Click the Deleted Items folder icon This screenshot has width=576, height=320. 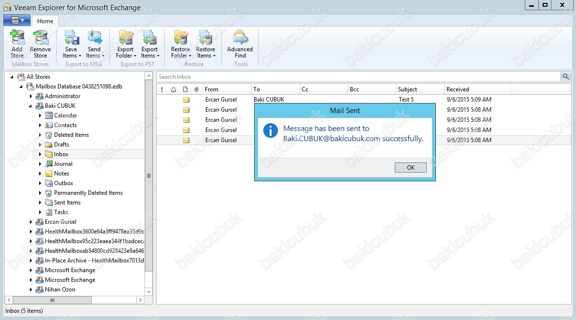pos(48,135)
